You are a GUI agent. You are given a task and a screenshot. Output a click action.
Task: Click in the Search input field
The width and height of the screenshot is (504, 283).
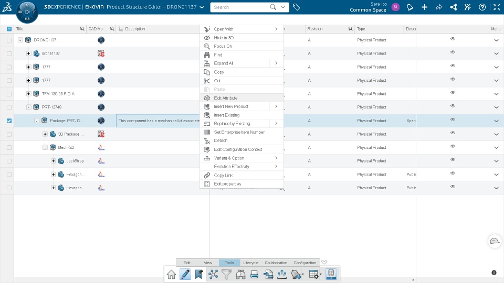pos(239,7)
